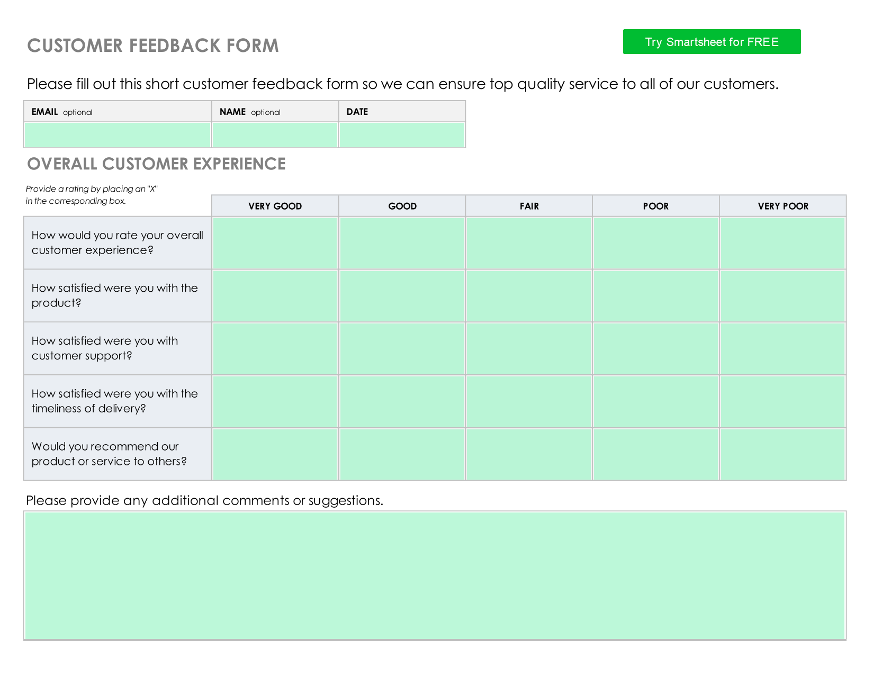The image size is (873, 675).
Task: Click the 'Please provide any additional comments' label
Action: [x=204, y=501]
